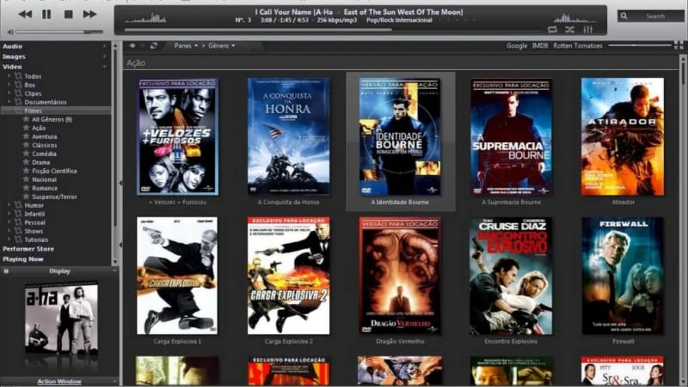Expand the Todos tree node

pyautogui.click(x=9, y=76)
